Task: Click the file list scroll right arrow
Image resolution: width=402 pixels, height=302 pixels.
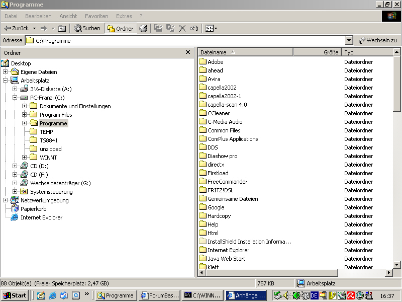Action: (x=389, y=272)
